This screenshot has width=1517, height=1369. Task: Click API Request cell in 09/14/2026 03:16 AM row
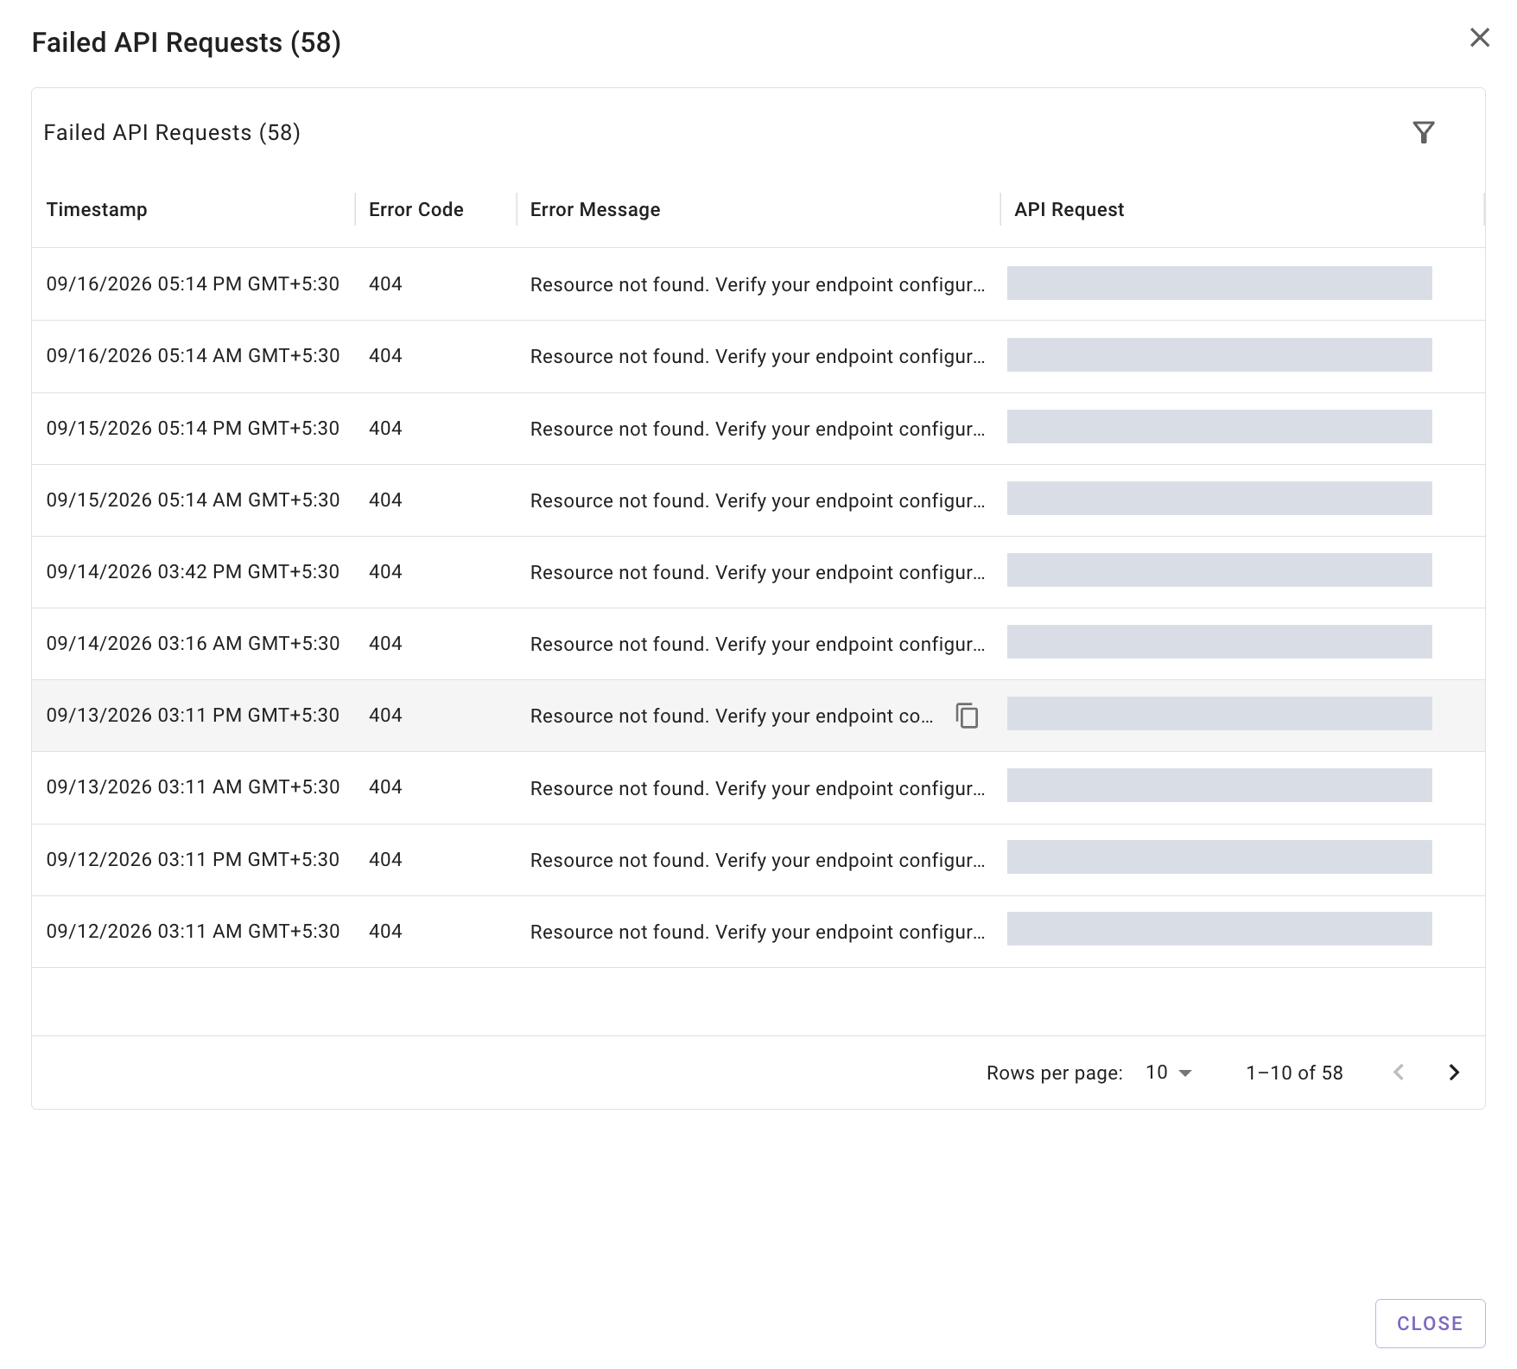1220,642
